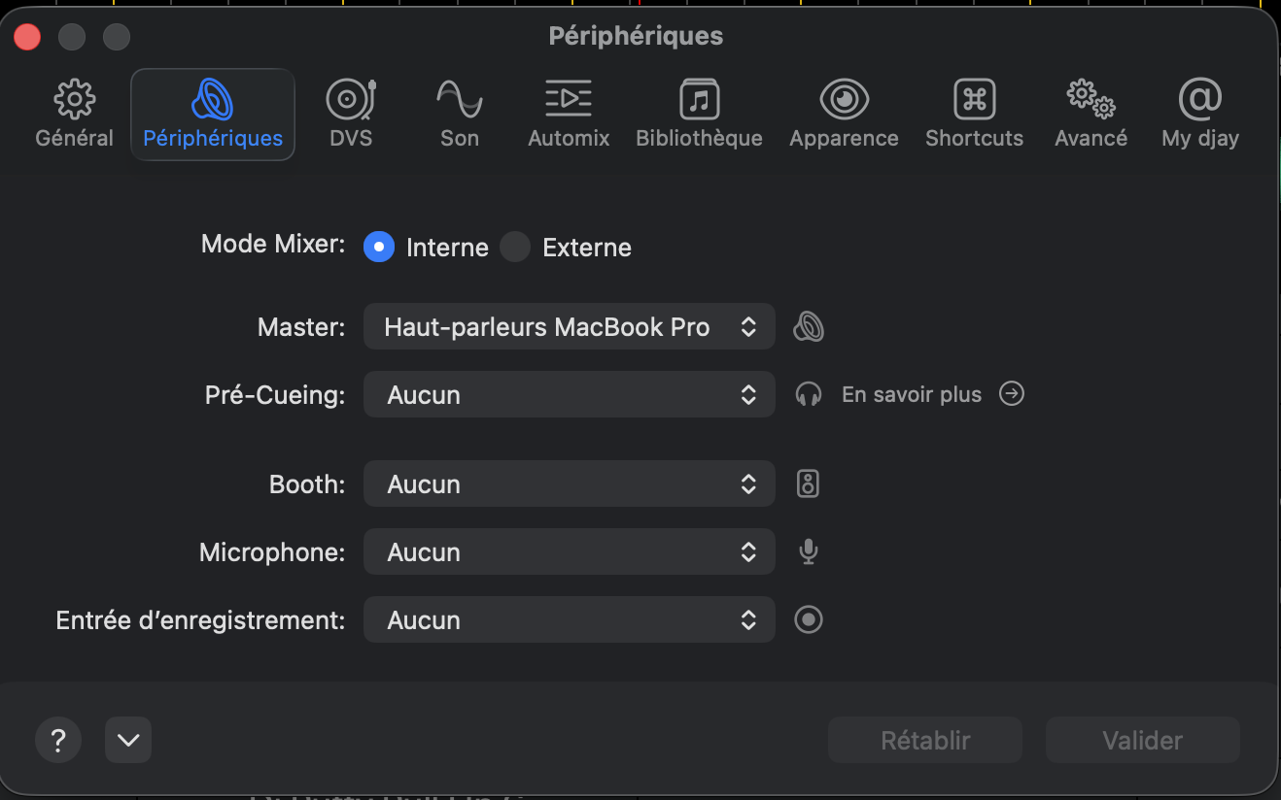
Task: Click the speaker icon next to Booth
Action: [x=808, y=484]
